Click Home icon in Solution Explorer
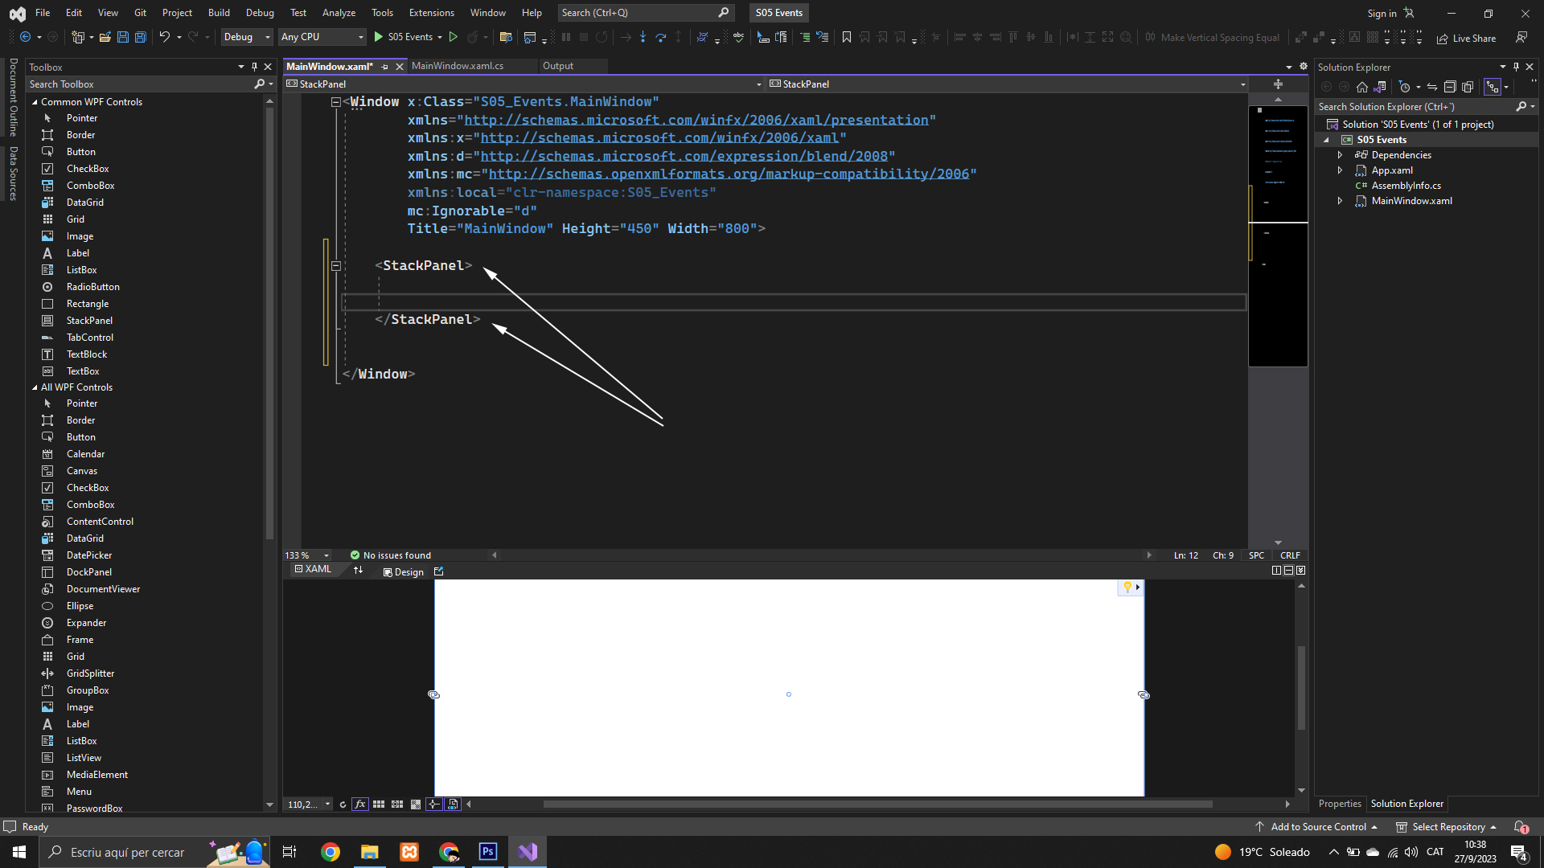Image resolution: width=1544 pixels, height=868 pixels. click(x=1361, y=87)
